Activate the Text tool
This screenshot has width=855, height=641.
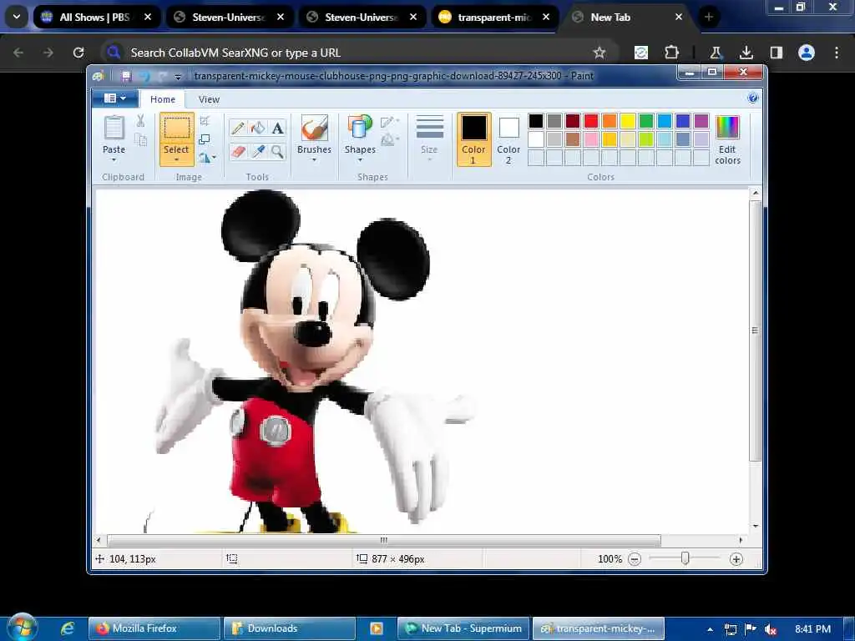pyautogui.click(x=277, y=128)
